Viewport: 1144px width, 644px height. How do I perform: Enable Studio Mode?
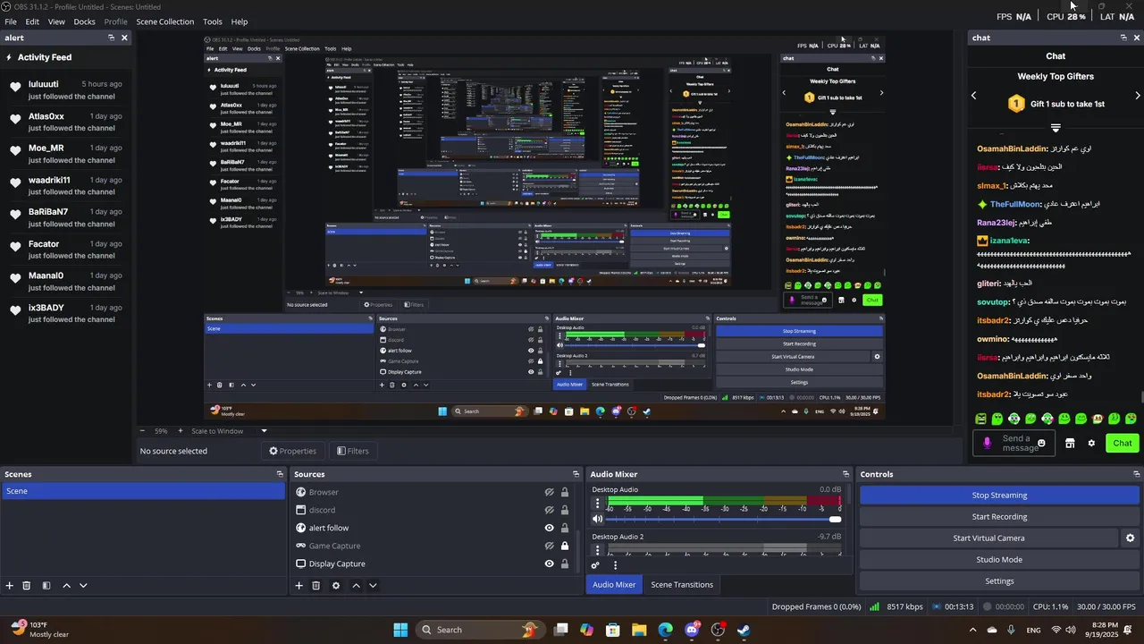[x=999, y=560]
